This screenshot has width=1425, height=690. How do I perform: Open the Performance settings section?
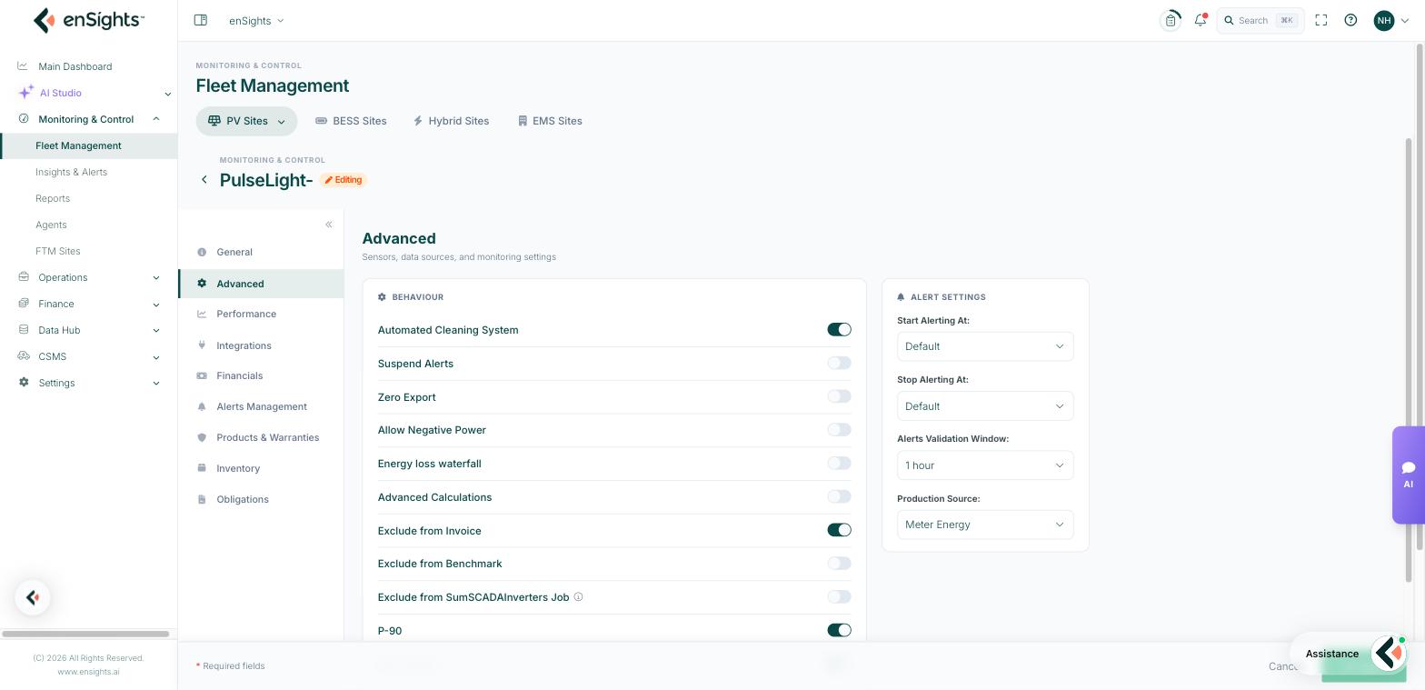246,314
